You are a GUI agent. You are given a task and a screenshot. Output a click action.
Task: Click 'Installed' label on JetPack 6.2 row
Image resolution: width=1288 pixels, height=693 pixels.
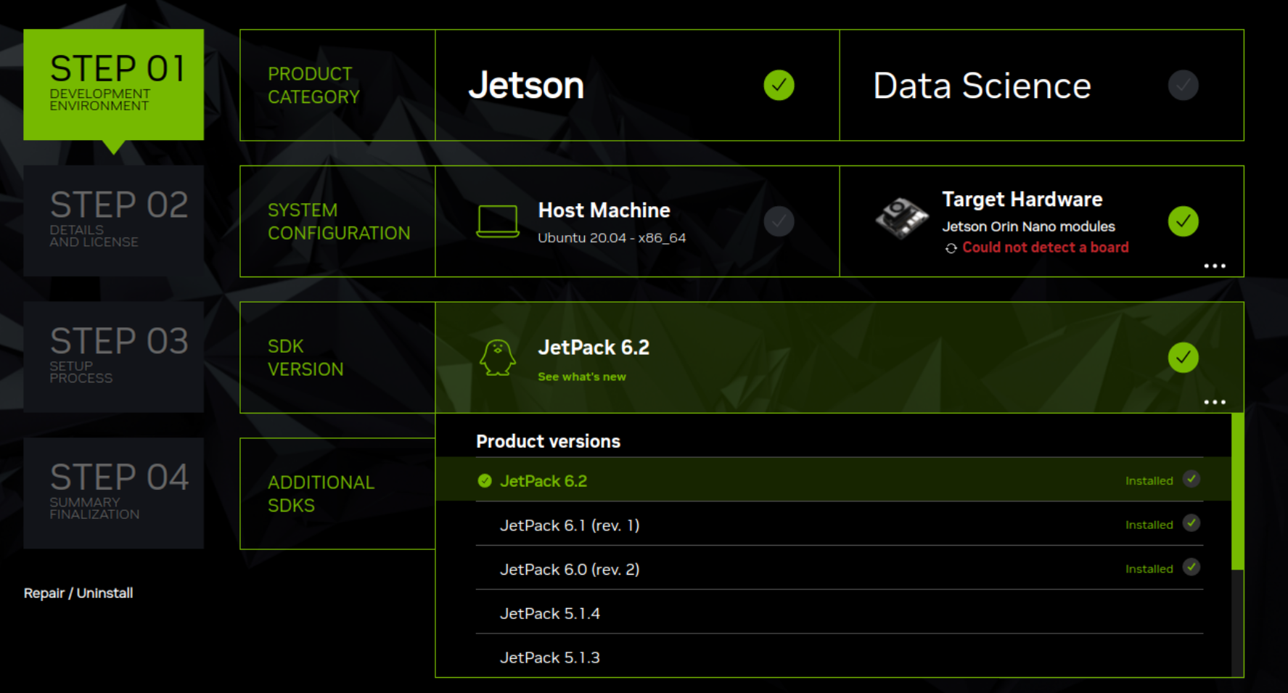(1149, 480)
